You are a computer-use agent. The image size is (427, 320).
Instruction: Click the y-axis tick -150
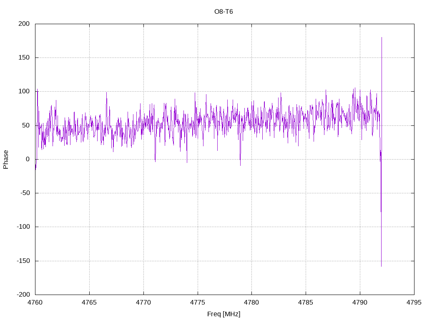click(x=23, y=261)
